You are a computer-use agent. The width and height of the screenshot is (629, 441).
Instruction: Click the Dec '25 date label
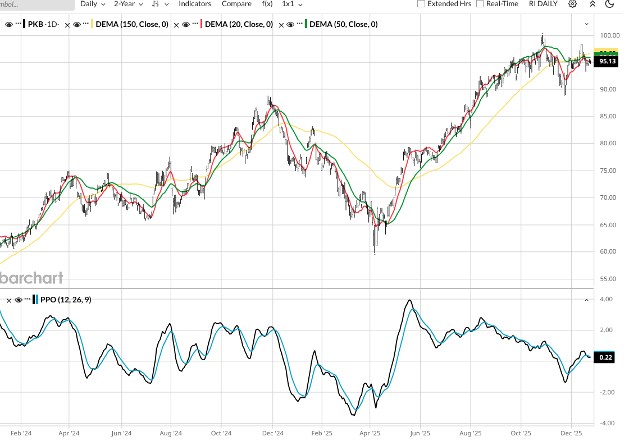(571, 433)
